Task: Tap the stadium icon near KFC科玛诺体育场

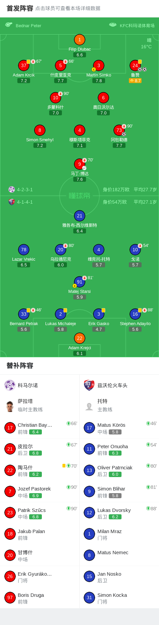Action: (113, 25)
